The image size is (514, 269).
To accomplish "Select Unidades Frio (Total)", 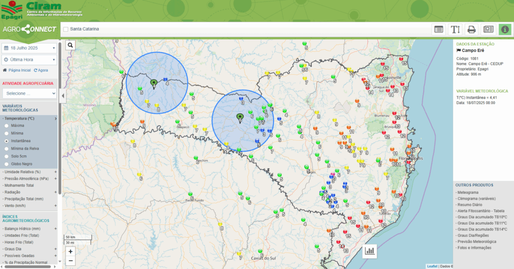I will (x=22, y=235).
